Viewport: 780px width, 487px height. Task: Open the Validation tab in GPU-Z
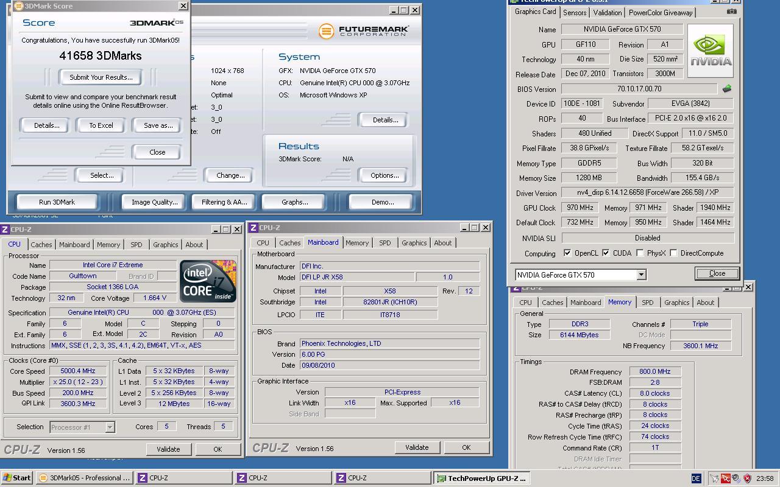608,13
